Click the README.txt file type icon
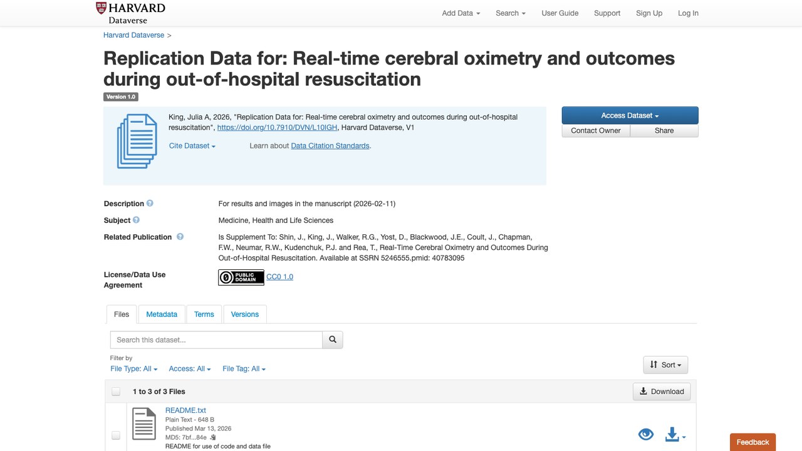 [144, 423]
